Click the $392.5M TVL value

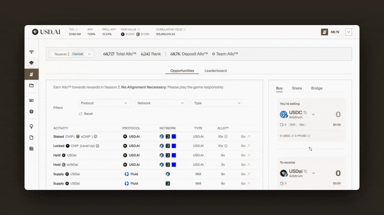coord(75,34)
